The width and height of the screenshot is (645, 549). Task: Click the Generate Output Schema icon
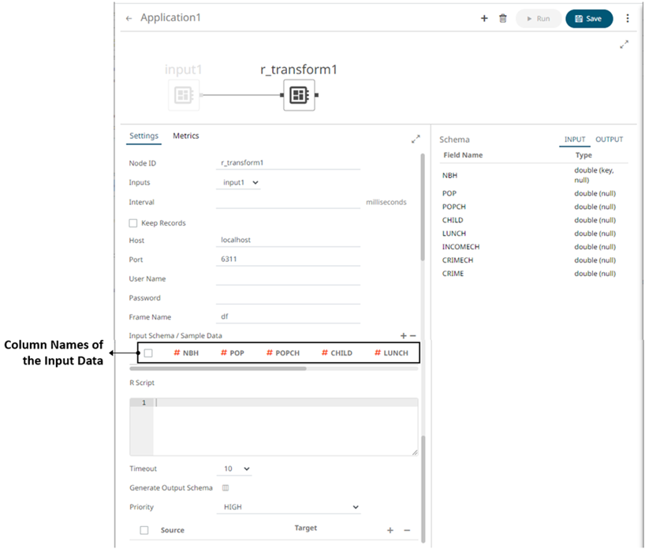tap(226, 488)
